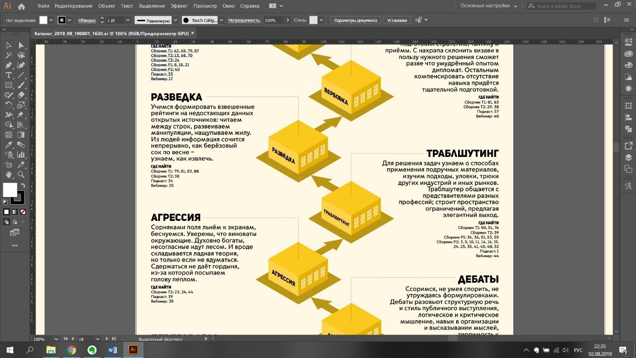Choose the Zoom magnifier tool

[x=21, y=174]
